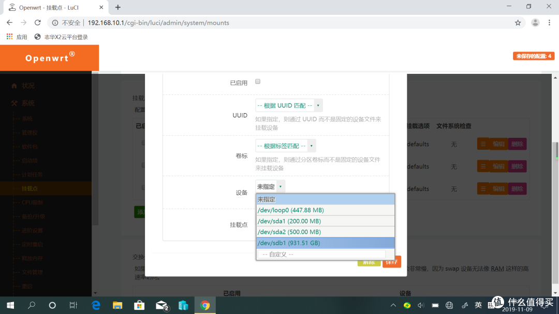Click Chrome icon in taskbar
This screenshot has height=314, width=559.
205,305
